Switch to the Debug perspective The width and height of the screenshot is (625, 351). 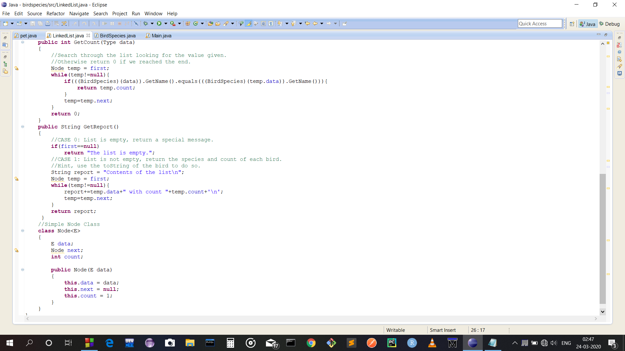click(609, 24)
